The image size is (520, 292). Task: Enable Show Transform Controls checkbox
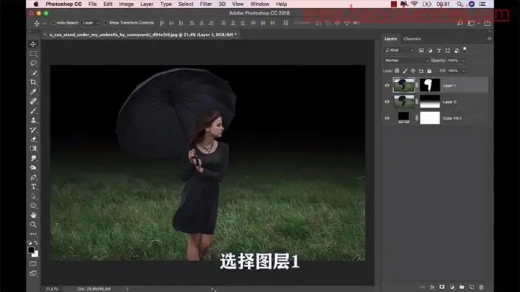pos(105,23)
